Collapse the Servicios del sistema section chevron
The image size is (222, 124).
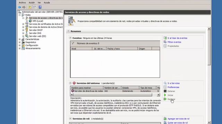pyautogui.click(x=70, y=83)
